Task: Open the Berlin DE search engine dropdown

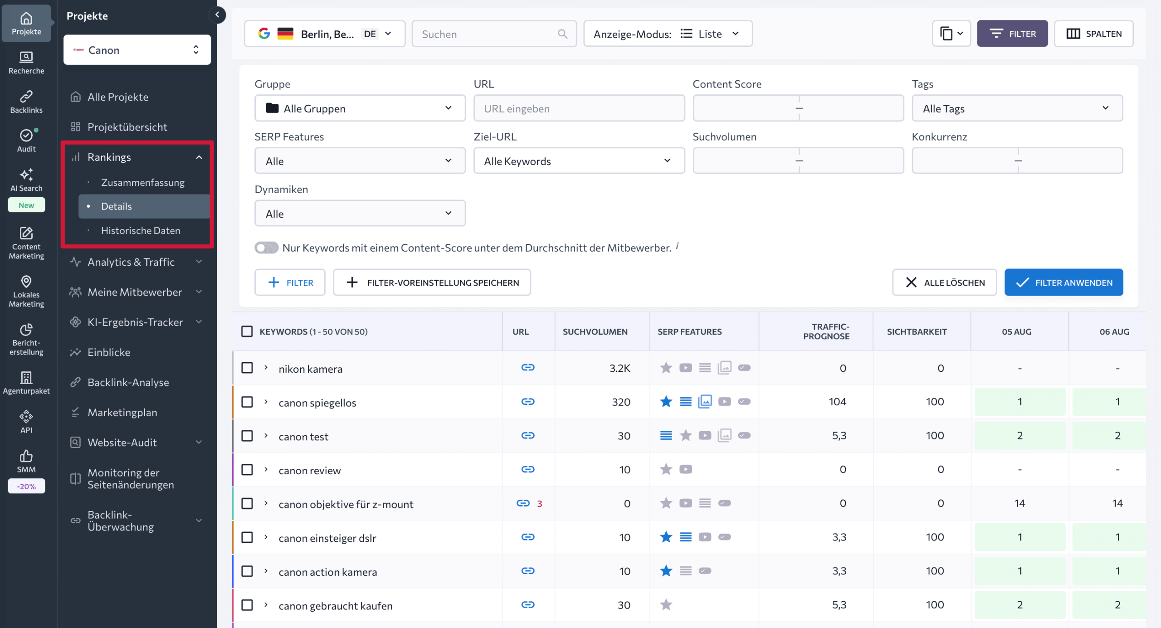Action: click(x=325, y=34)
